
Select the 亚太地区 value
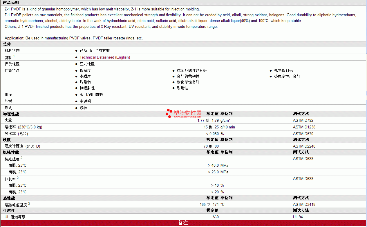[87, 64]
